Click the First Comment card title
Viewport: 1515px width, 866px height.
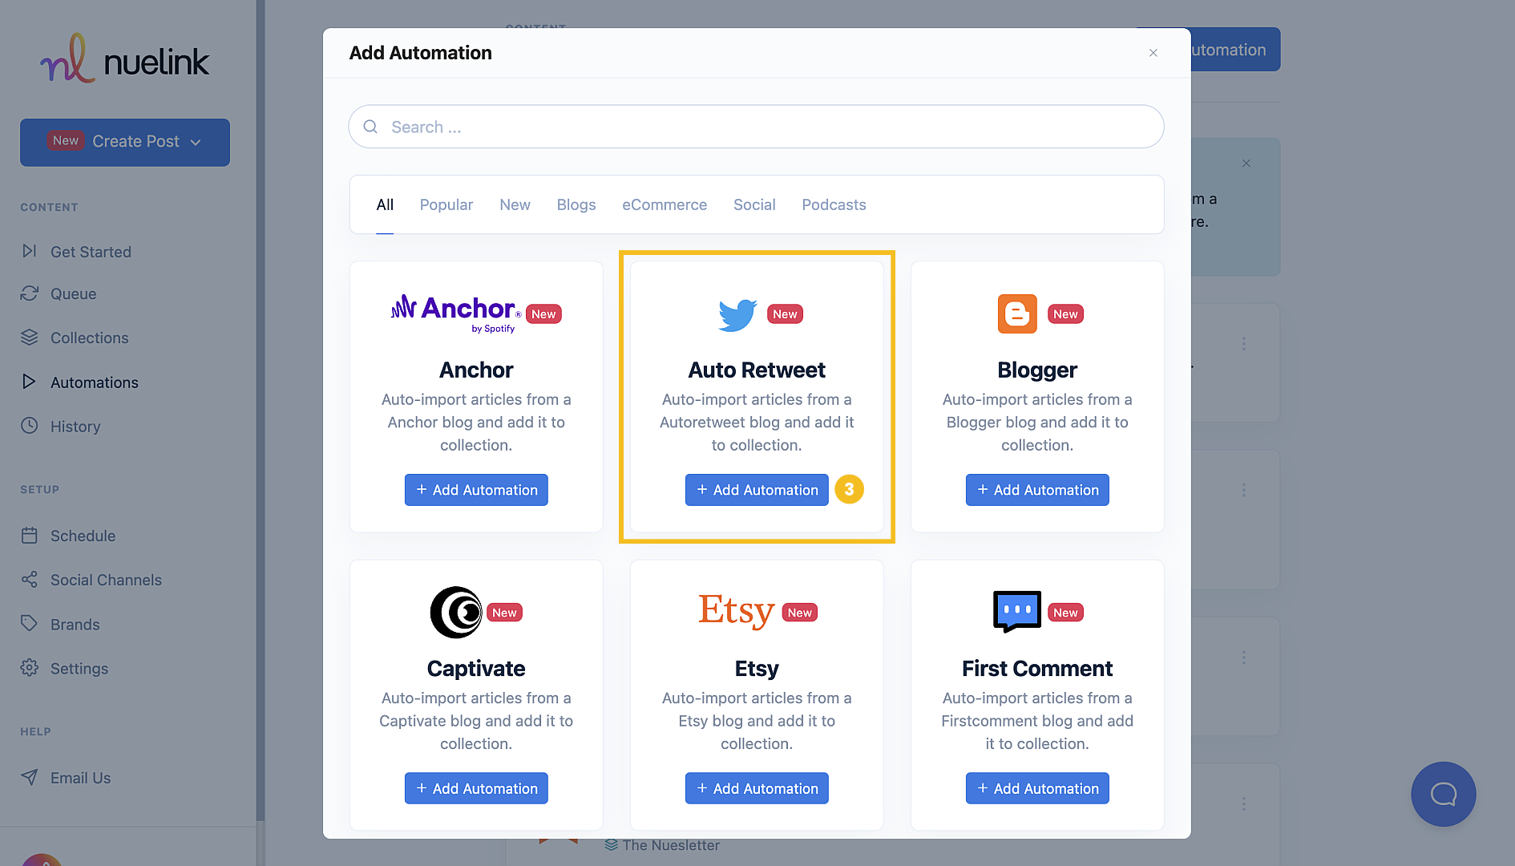[x=1037, y=669]
